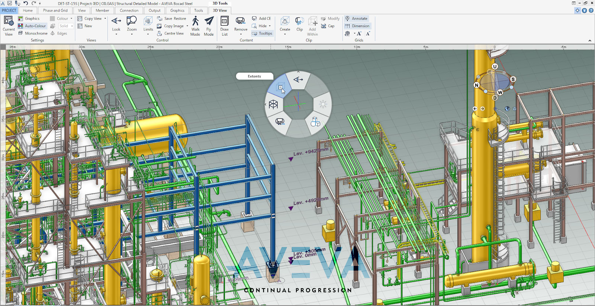Click Add CE

point(261,19)
